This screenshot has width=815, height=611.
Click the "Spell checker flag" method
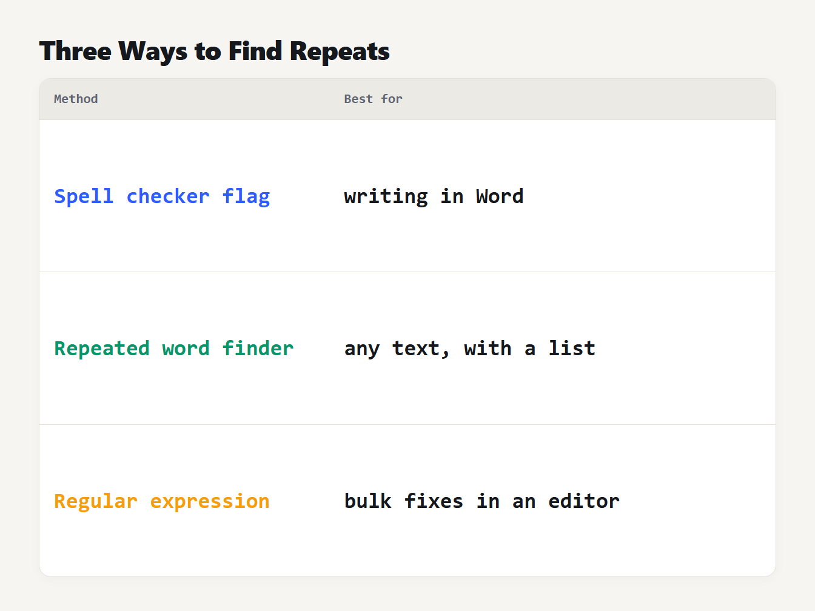162,196
